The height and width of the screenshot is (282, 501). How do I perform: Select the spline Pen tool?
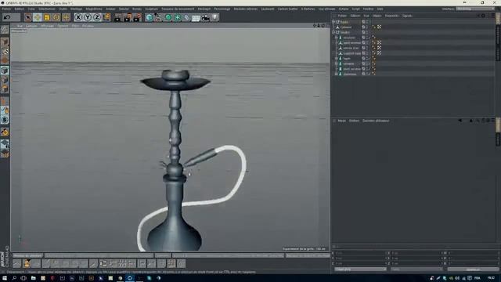[x=158, y=17]
